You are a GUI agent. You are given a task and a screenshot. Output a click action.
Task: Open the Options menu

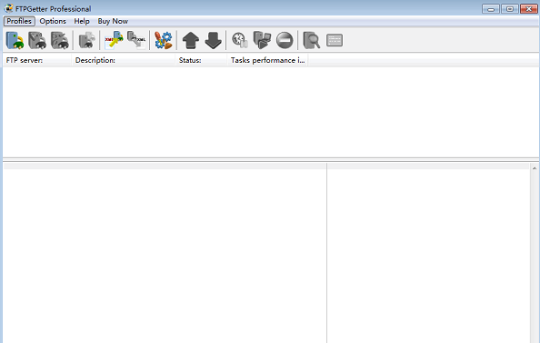[53, 21]
